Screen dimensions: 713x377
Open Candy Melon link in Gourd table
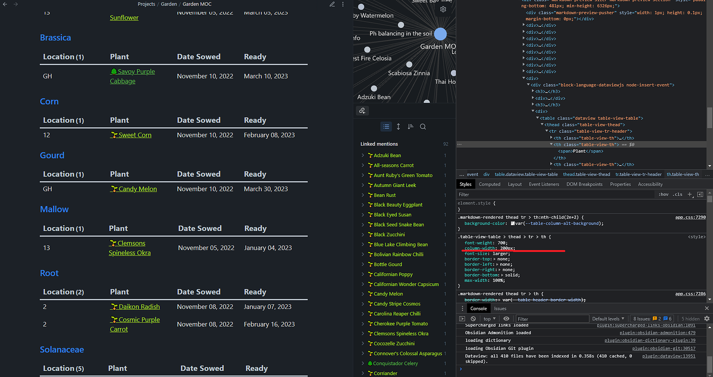[x=134, y=189]
